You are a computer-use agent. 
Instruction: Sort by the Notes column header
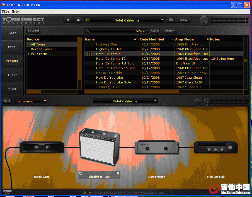226,39
